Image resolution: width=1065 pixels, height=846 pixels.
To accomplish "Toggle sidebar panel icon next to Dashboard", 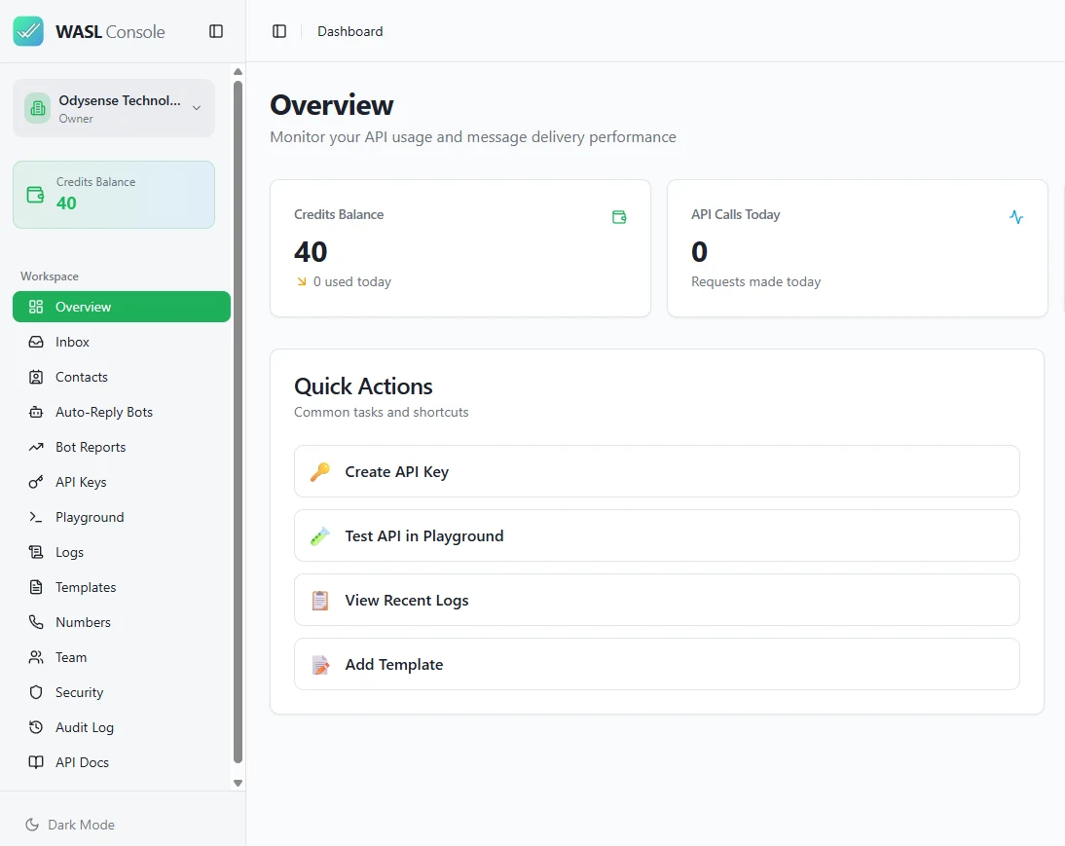I will point(279,31).
